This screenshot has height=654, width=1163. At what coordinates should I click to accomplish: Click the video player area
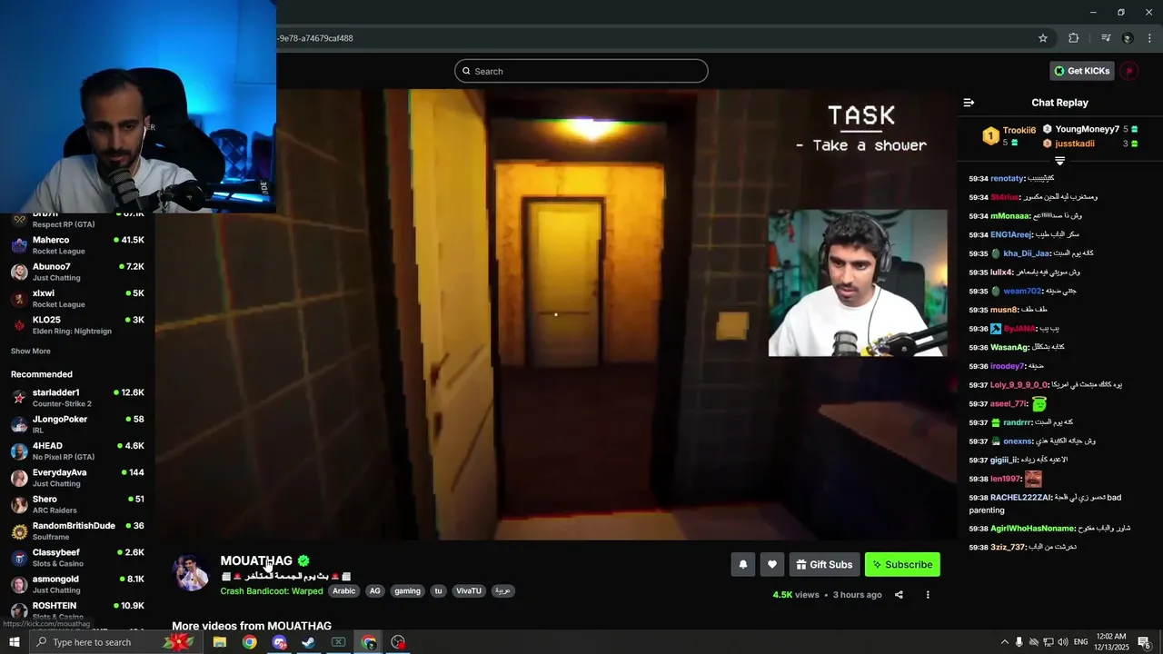pos(556,314)
